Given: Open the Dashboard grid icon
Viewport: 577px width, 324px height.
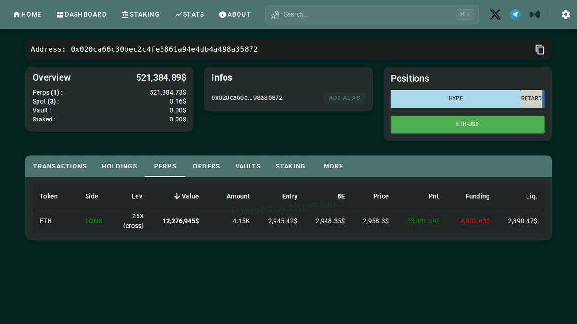Looking at the screenshot, I should pyautogui.click(x=59, y=14).
